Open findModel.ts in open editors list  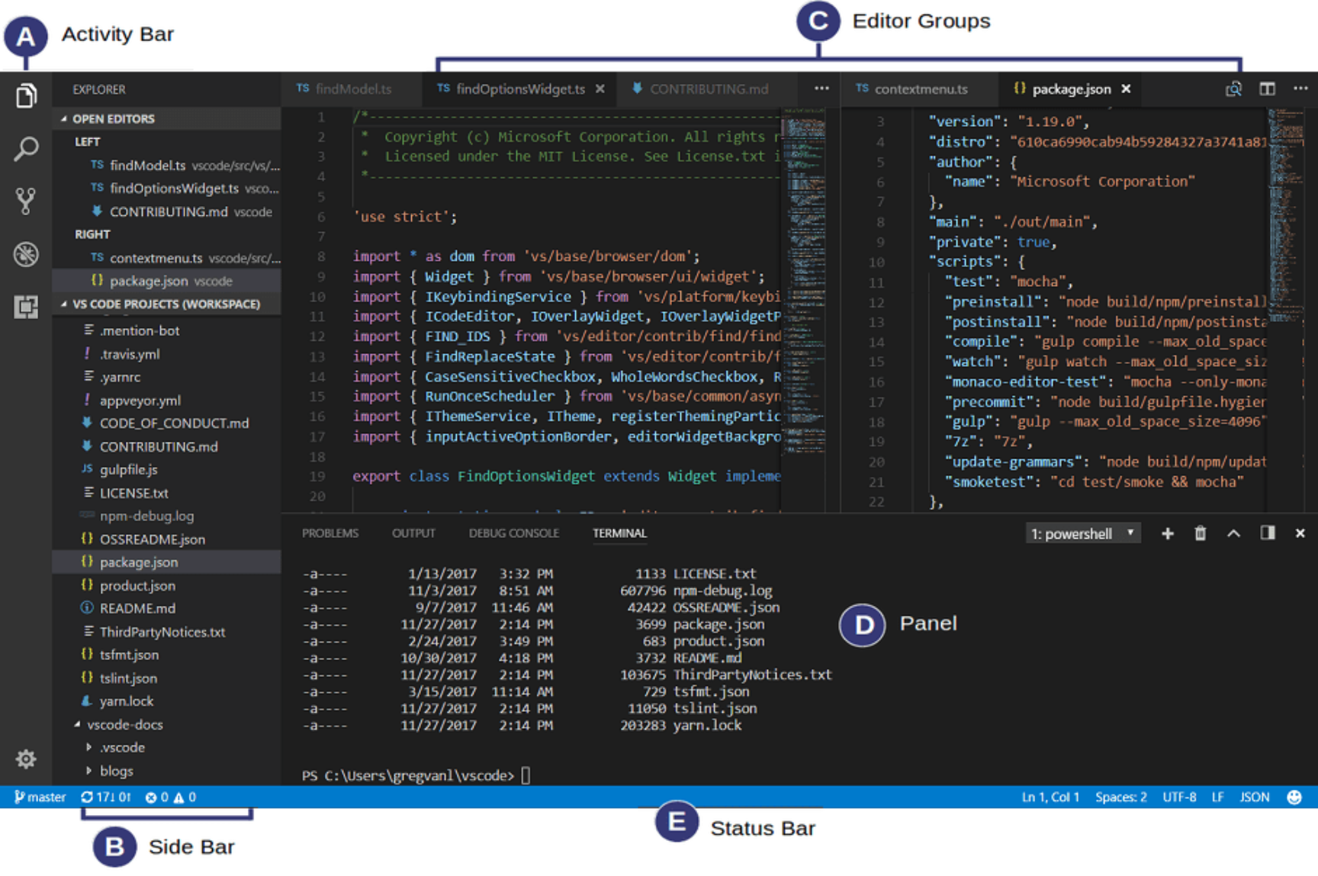(166, 166)
